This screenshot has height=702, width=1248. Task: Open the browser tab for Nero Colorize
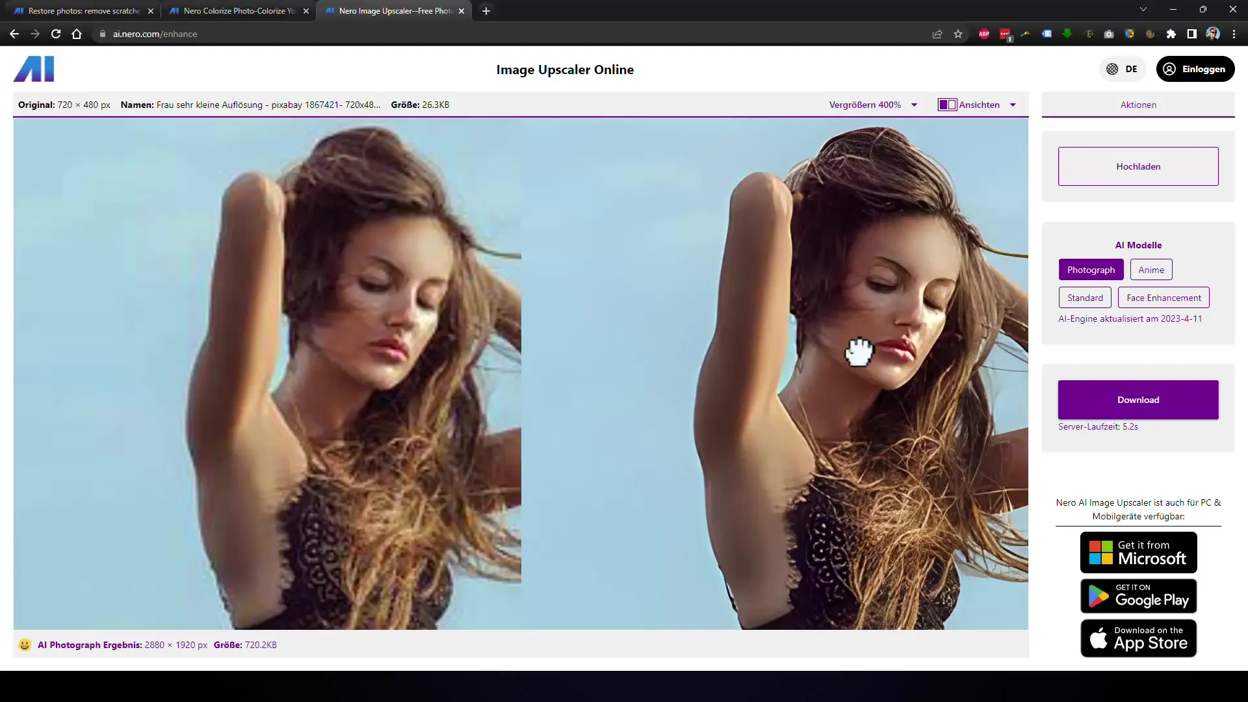click(x=240, y=10)
